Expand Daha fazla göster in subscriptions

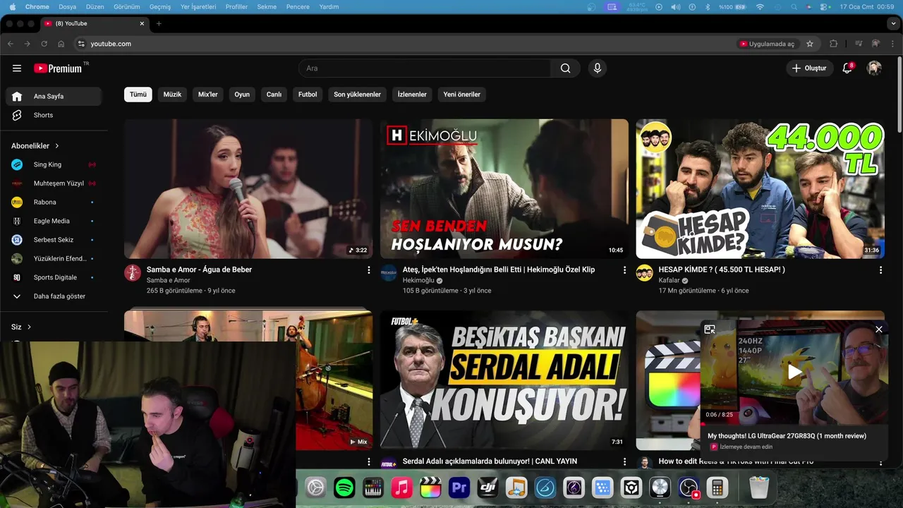pyautogui.click(x=54, y=296)
